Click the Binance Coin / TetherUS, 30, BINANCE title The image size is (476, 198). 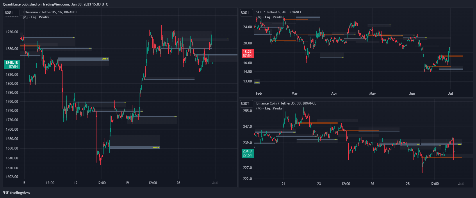[286, 103]
